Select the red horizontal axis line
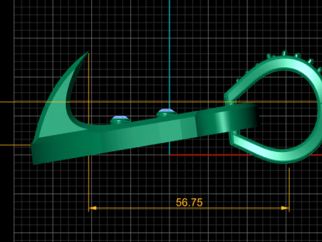This screenshot has height=242, width=322. 246,155
